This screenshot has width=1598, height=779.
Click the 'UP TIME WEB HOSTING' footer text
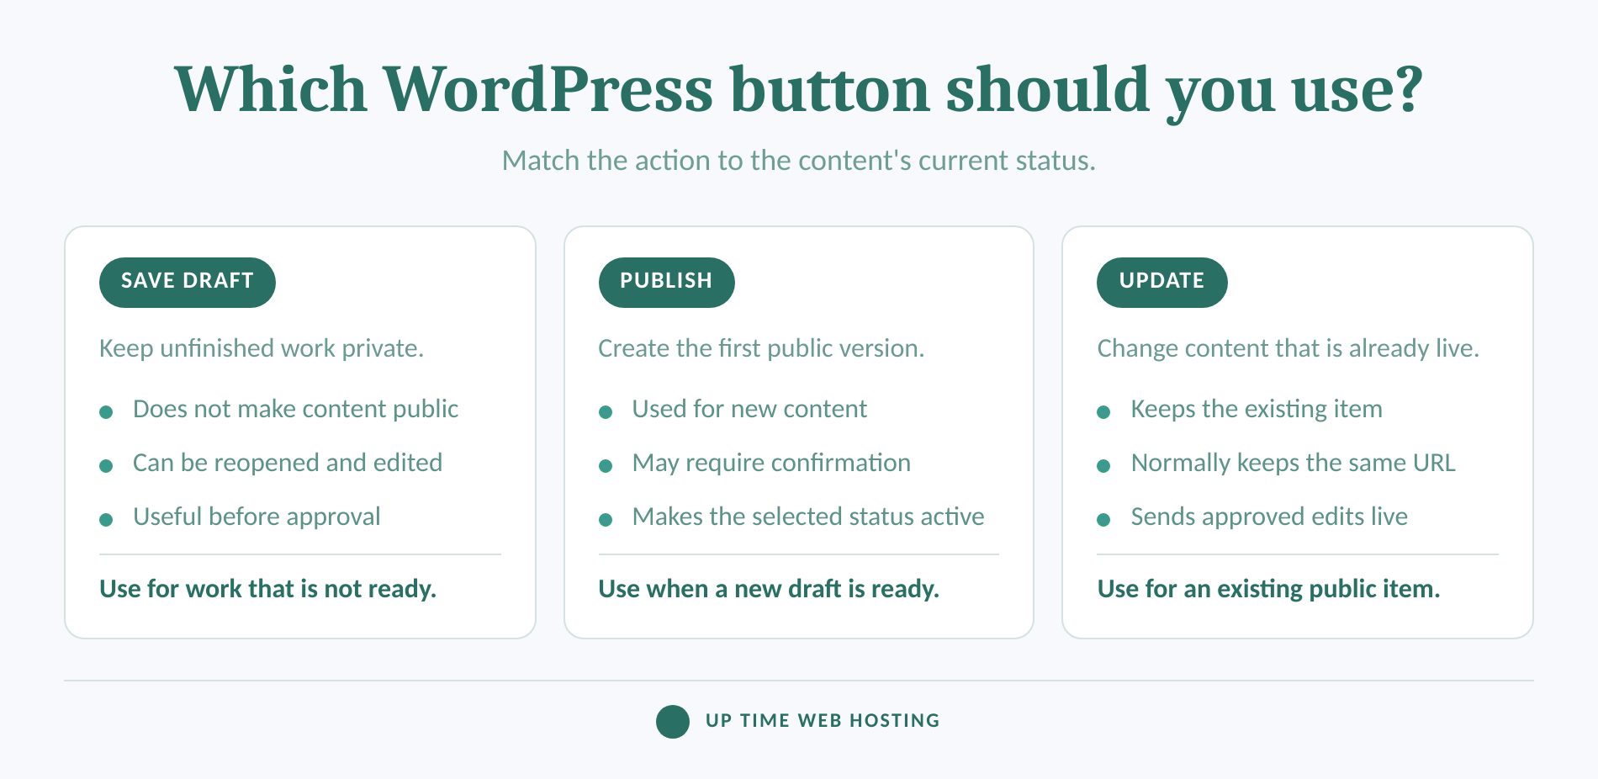823,721
